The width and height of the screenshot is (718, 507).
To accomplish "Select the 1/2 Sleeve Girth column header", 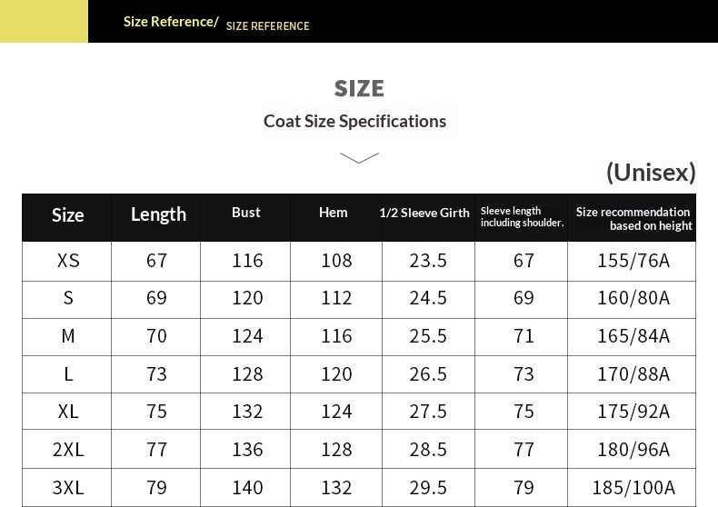I will point(424,214).
